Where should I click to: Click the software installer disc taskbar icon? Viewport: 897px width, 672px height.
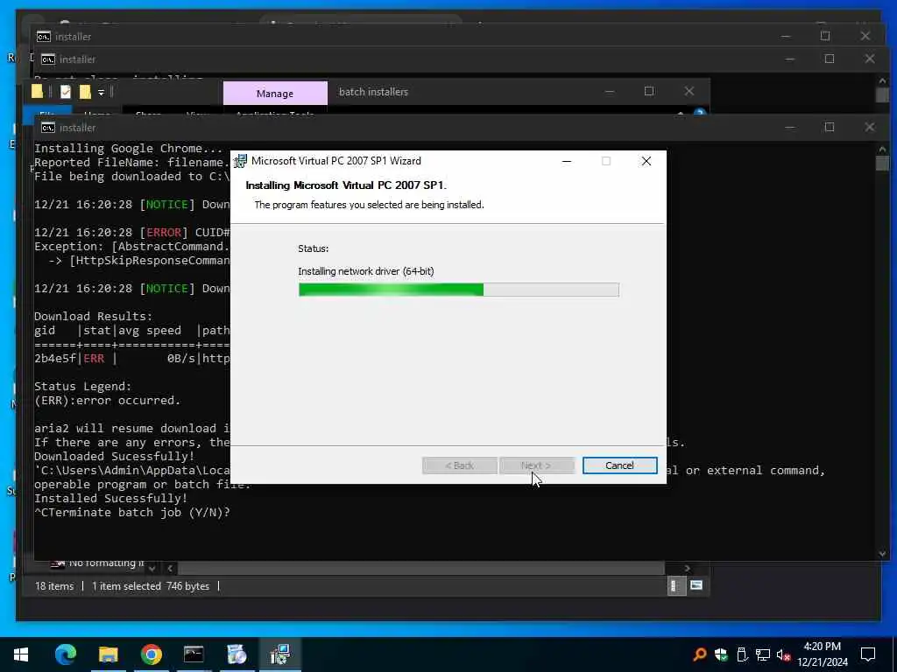(237, 654)
